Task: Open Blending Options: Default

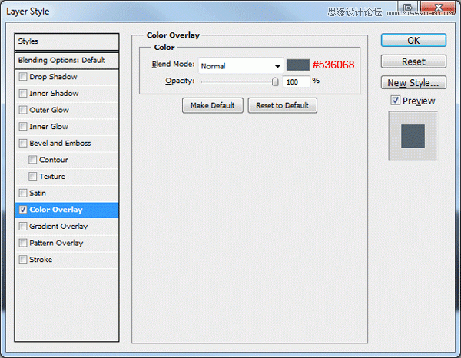Action: (67, 60)
